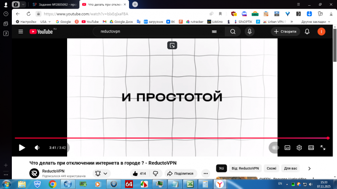Screen dimensions: 337x189
Task: Open the ReductoVPN channel avatar
Action: tap(34, 173)
